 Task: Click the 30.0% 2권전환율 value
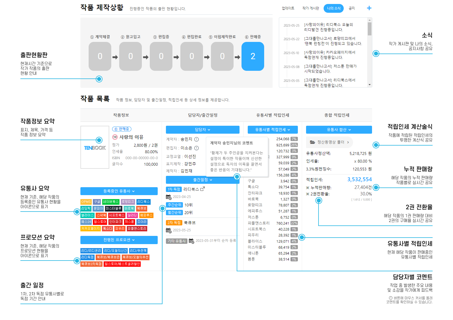[x=366, y=194]
